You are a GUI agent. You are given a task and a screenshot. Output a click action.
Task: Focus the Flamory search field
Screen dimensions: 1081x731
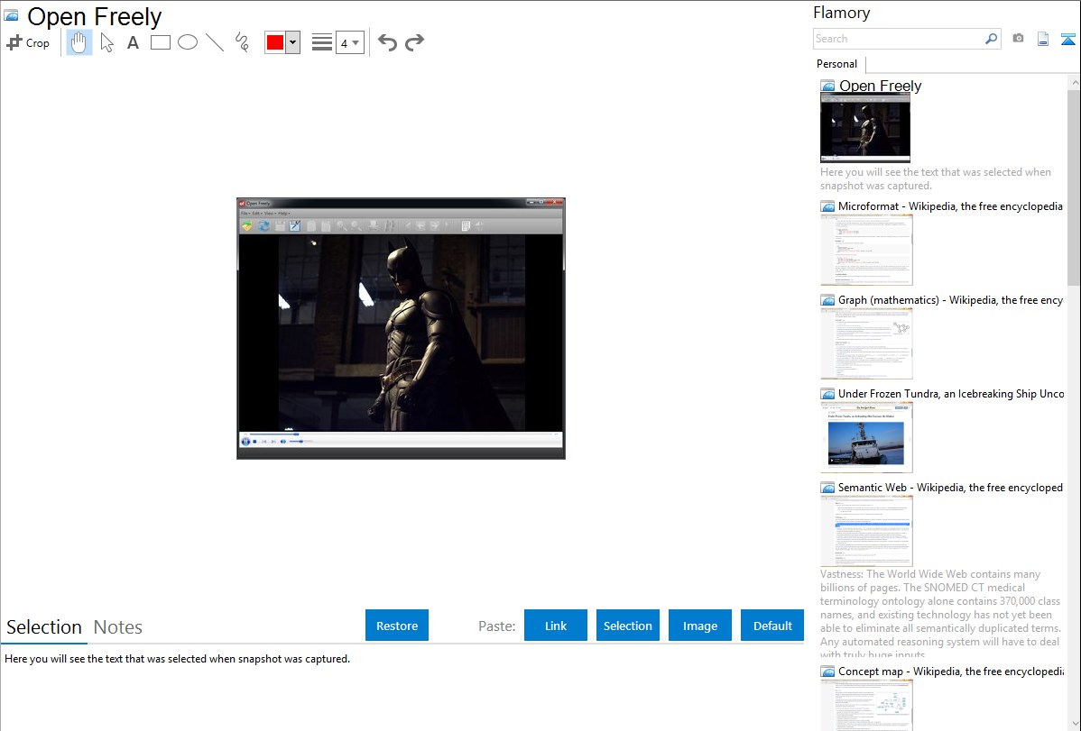pos(898,39)
